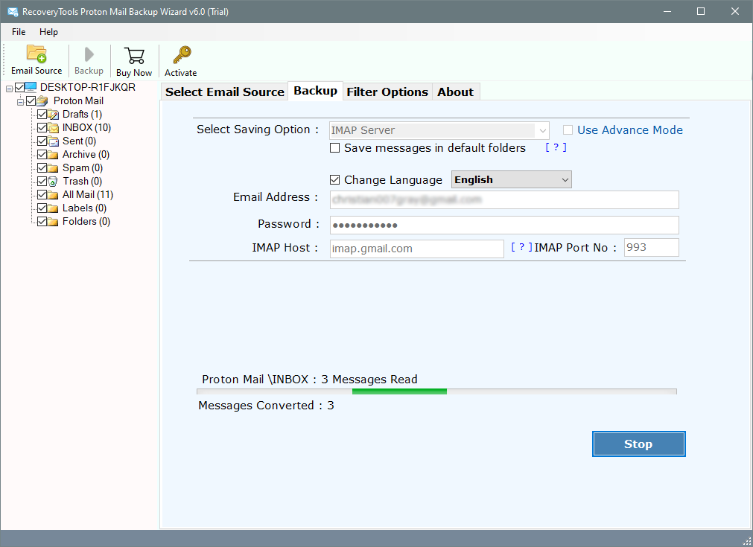Select the Spam (0) tree label
The image size is (753, 547).
coord(83,168)
